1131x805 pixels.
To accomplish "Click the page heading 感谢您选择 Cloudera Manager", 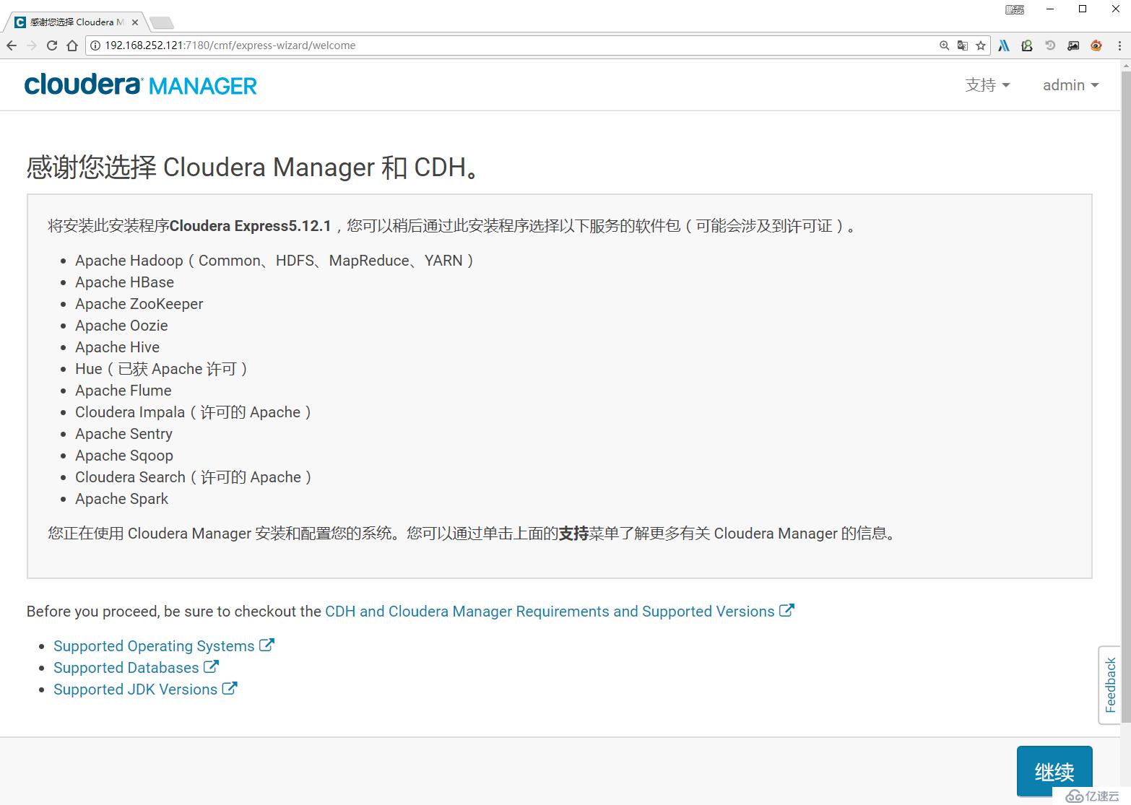I will coord(254,167).
